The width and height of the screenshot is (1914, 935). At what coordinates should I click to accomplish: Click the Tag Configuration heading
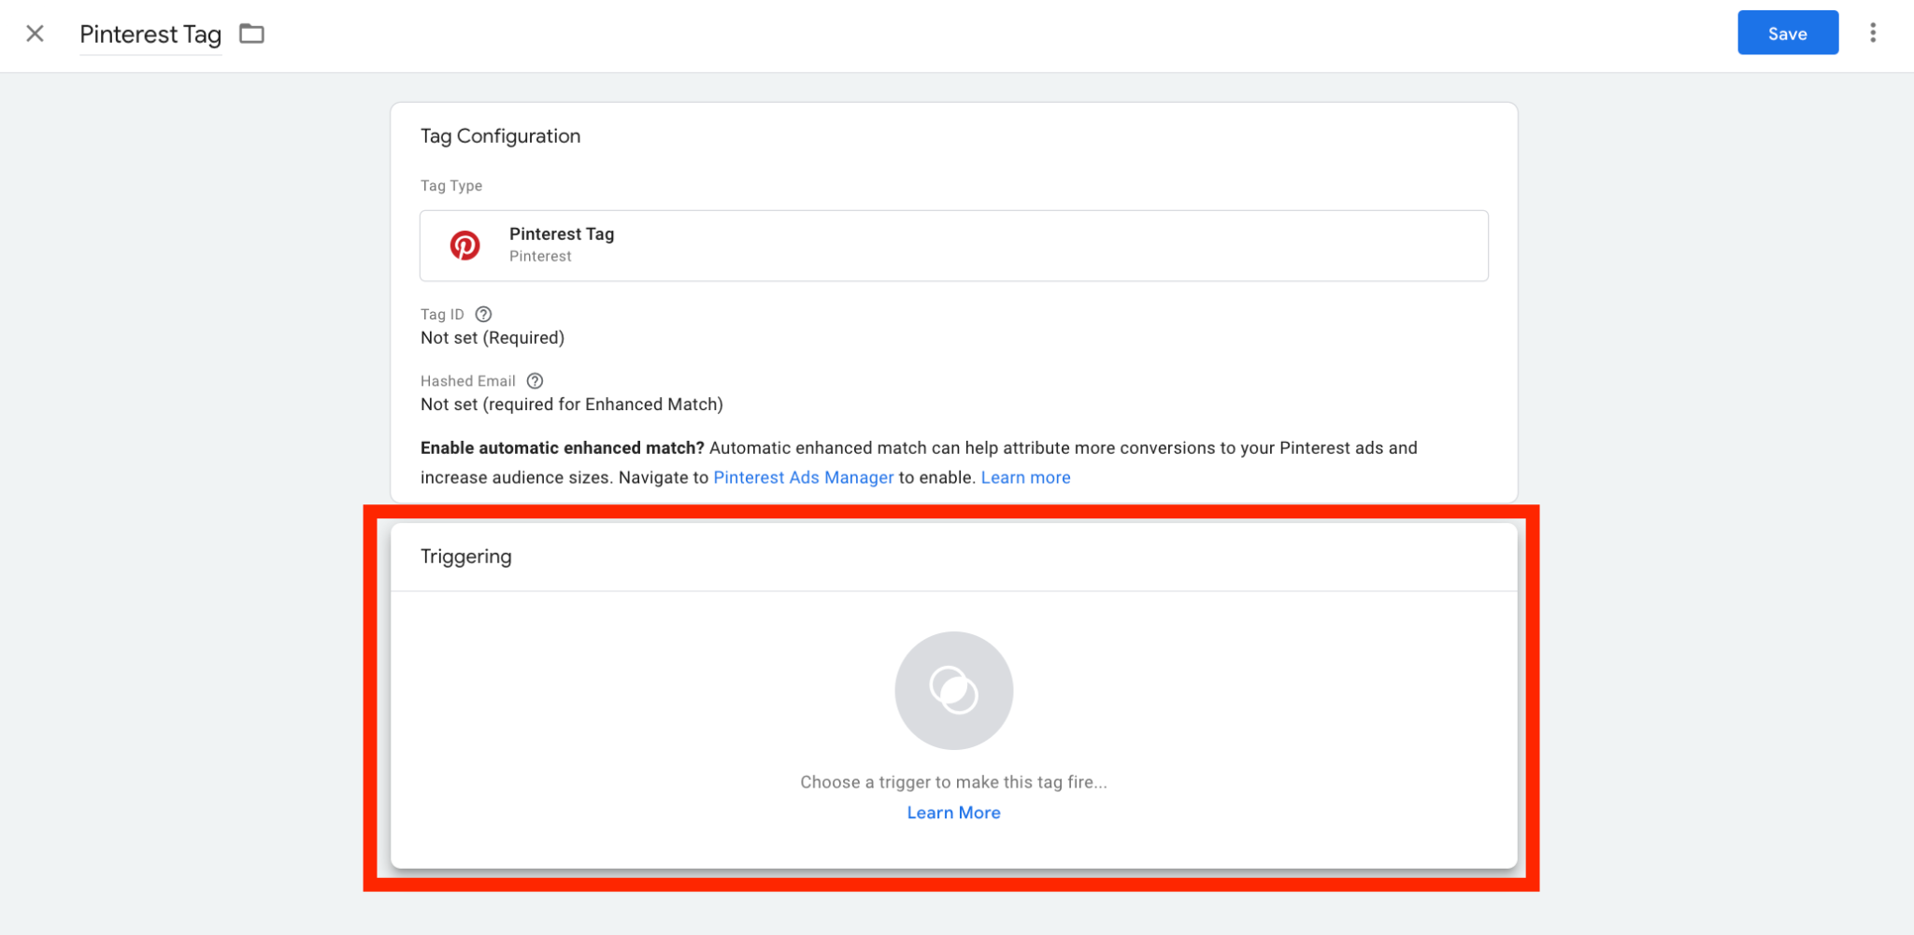500,136
